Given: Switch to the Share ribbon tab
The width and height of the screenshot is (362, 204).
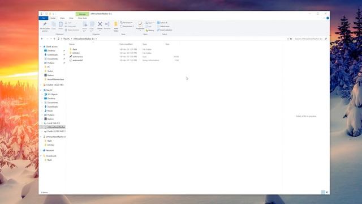Looking at the screenshot, I should point(62,18).
